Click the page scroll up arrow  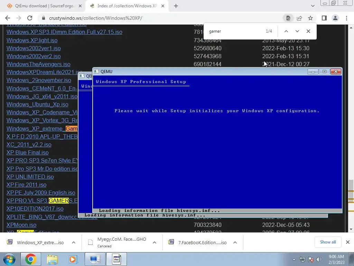coord(351,28)
